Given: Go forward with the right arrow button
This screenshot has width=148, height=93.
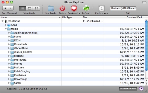Looking at the screenshot, I should click(10, 8).
